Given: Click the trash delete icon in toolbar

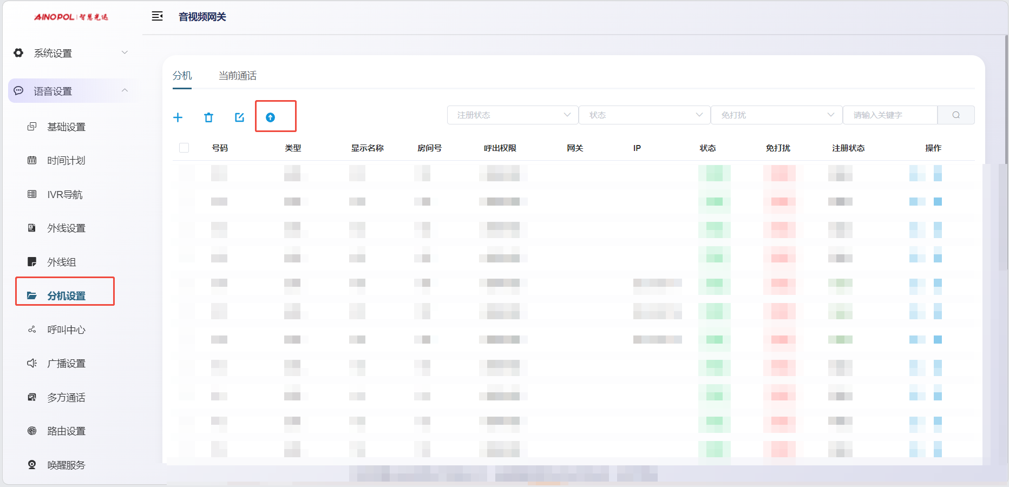Looking at the screenshot, I should pyautogui.click(x=208, y=117).
